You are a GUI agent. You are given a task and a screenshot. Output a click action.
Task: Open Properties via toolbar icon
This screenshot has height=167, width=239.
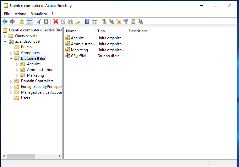pyautogui.click(x=63, y=21)
